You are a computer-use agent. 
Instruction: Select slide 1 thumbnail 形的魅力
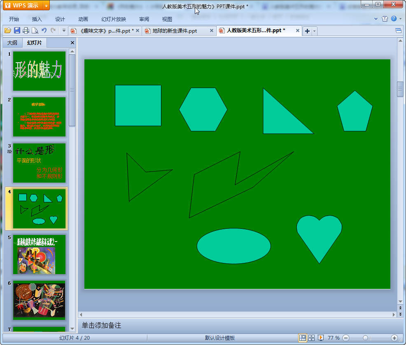[x=40, y=71]
